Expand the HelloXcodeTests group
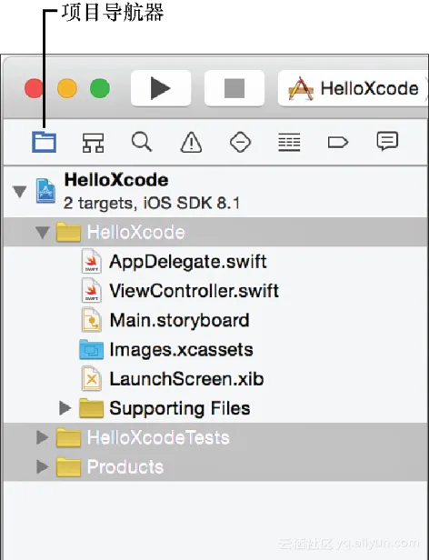 43,437
